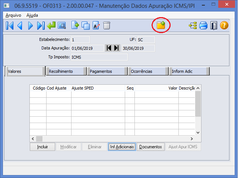Viewport: 238px width, 178px height.
Task: Add a new record with the plus-page icon
Action: [75, 25]
